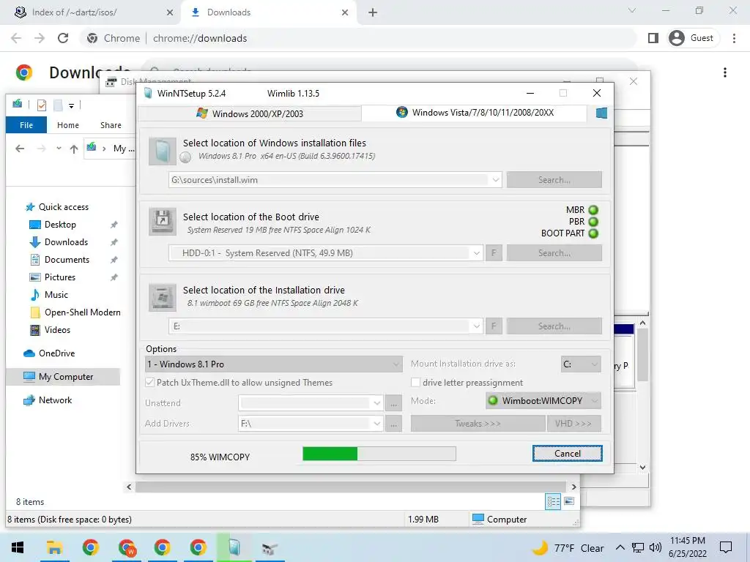Image resolution: width=750 pixels, height=562 pixels.
Task: Click the grey disc status indicator under installation files
Action: (185, 157)
